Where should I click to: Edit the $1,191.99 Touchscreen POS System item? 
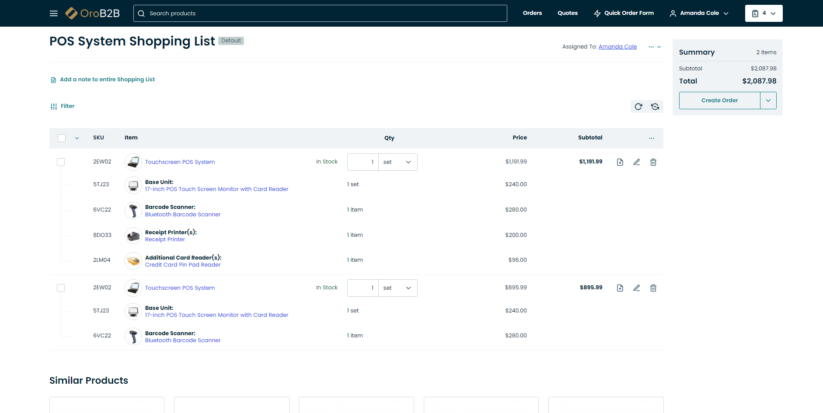click(x=637, y=162)
